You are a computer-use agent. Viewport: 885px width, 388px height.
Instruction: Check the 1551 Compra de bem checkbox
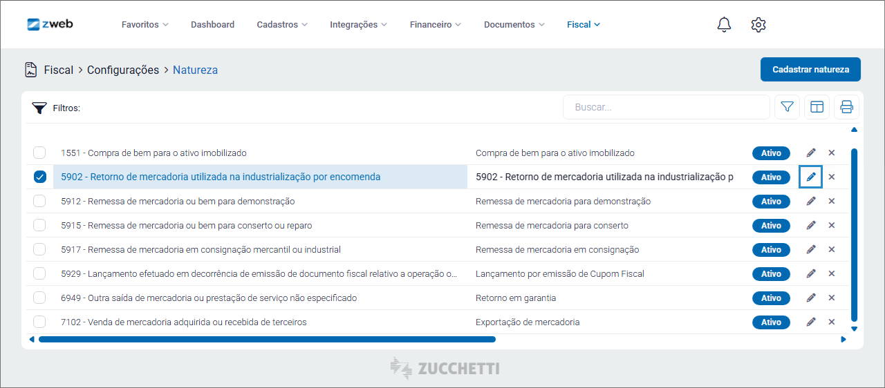pyautogui.click(x=39, y=153)
